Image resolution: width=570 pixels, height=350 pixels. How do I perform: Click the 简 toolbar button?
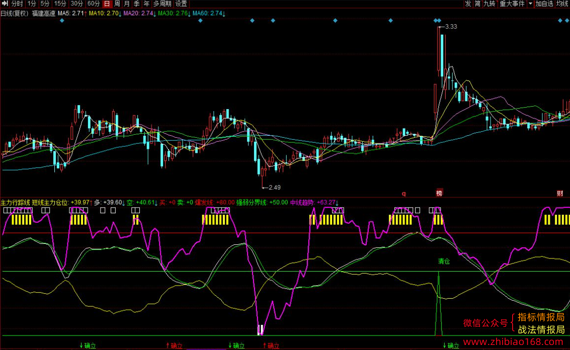click(477, 4)
